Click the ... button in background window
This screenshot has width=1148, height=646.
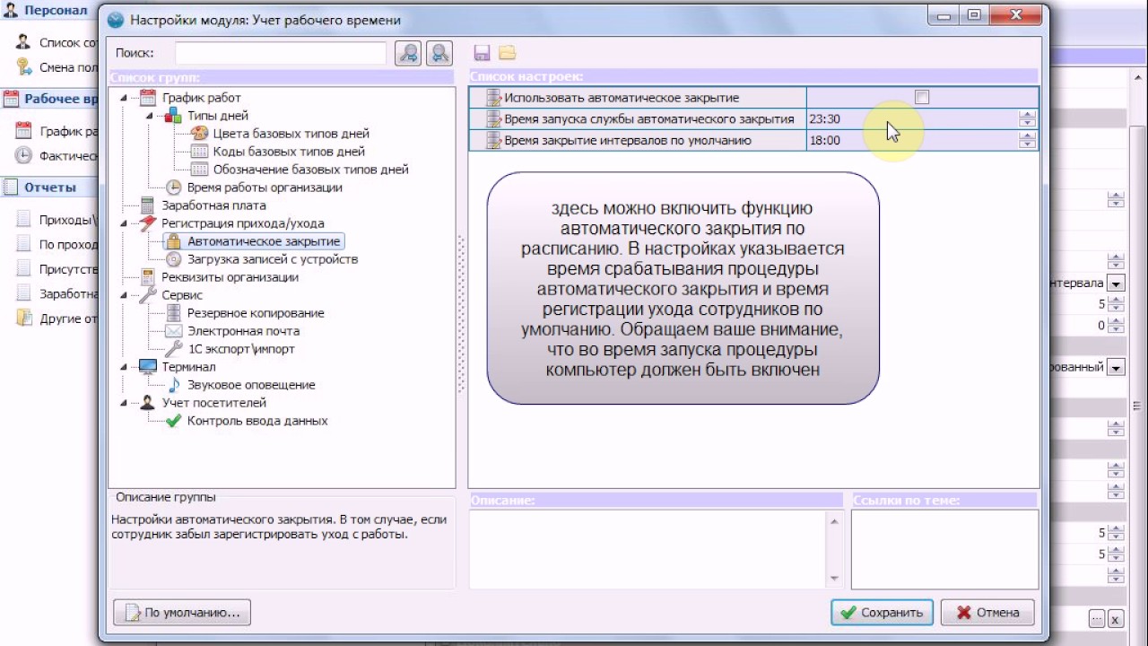point(1097,619)
